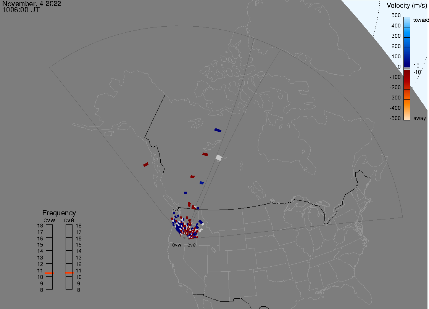Click the 500 value on velocity scale
This screenshot has width=429, height=309.
[x=396, y=15]
